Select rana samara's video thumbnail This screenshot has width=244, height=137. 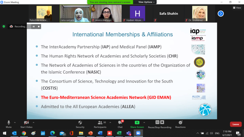[74, 13]
